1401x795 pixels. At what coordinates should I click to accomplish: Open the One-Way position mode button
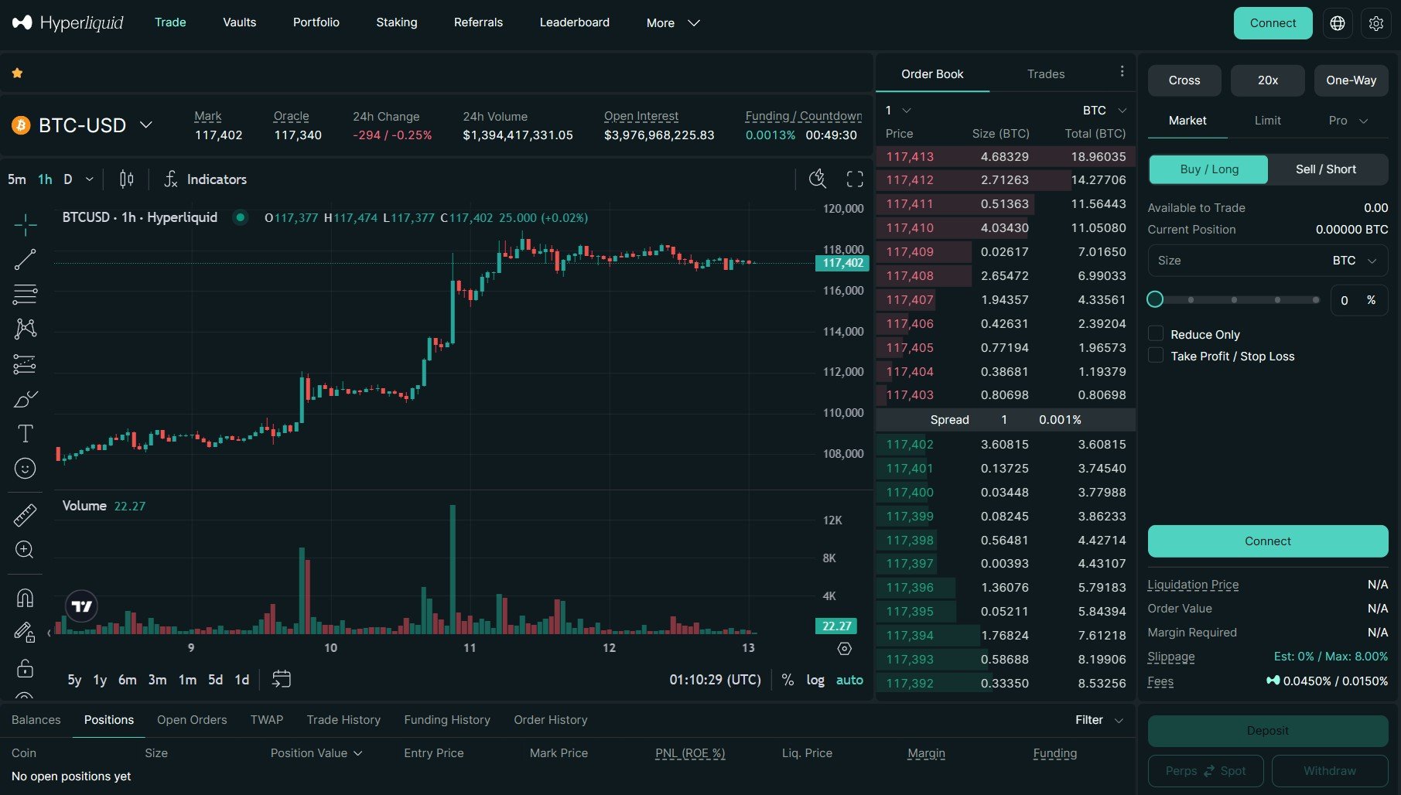pos(1351,80)
